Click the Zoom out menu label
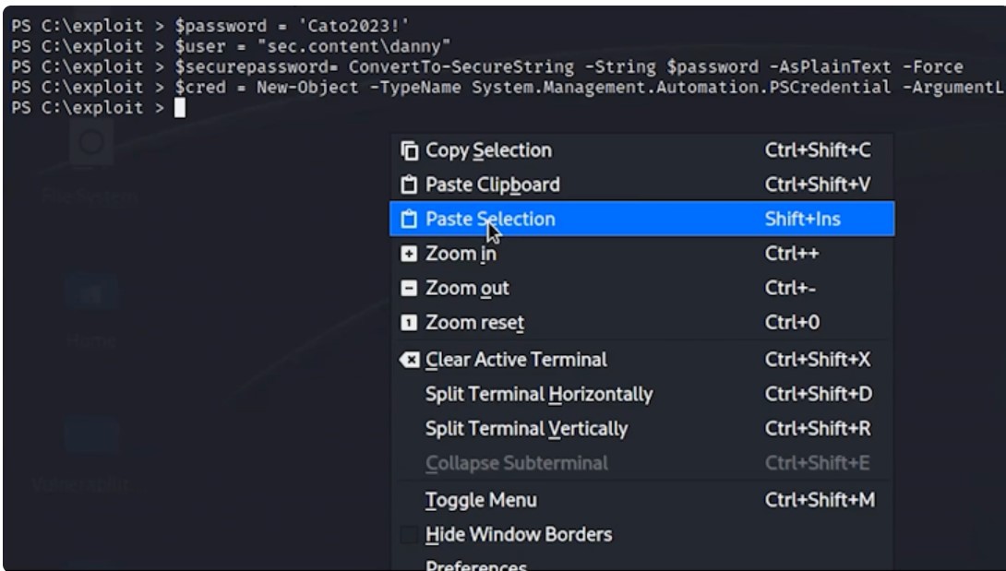 tap(467, 289)
